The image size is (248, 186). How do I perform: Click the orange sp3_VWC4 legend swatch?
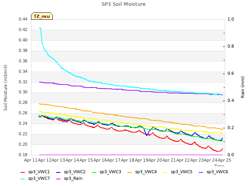click(x=130, y=172)
